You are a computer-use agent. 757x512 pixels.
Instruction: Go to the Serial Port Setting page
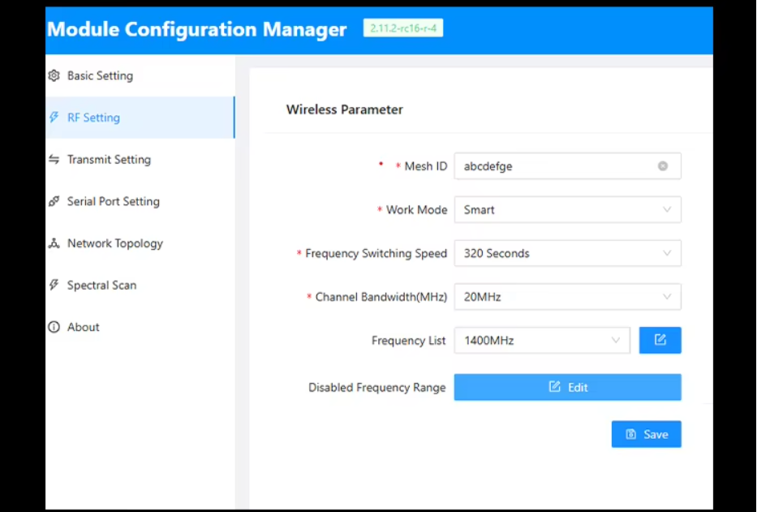(140, 201)
